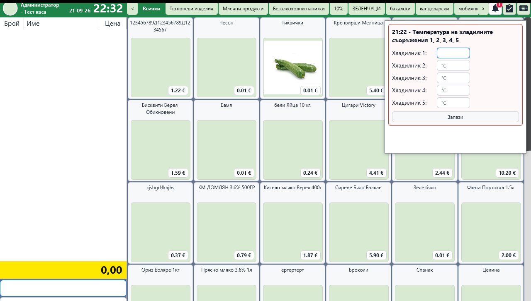Click the 10.20 € price badge

(507, 173)
